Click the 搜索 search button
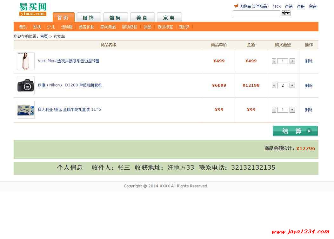Image resolution: width=334 pixels, height=239 pixels. 286,13
